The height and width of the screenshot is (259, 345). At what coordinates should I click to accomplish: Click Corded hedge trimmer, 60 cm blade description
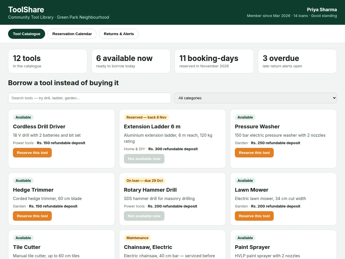[47, 198]
